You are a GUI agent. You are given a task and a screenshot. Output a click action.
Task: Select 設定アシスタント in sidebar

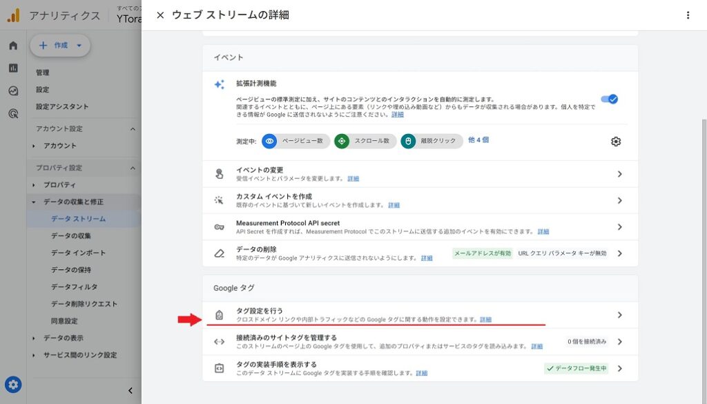point(62,107)
